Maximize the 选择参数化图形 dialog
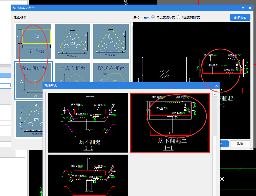The image size is (256, 196). click(243, 8)
